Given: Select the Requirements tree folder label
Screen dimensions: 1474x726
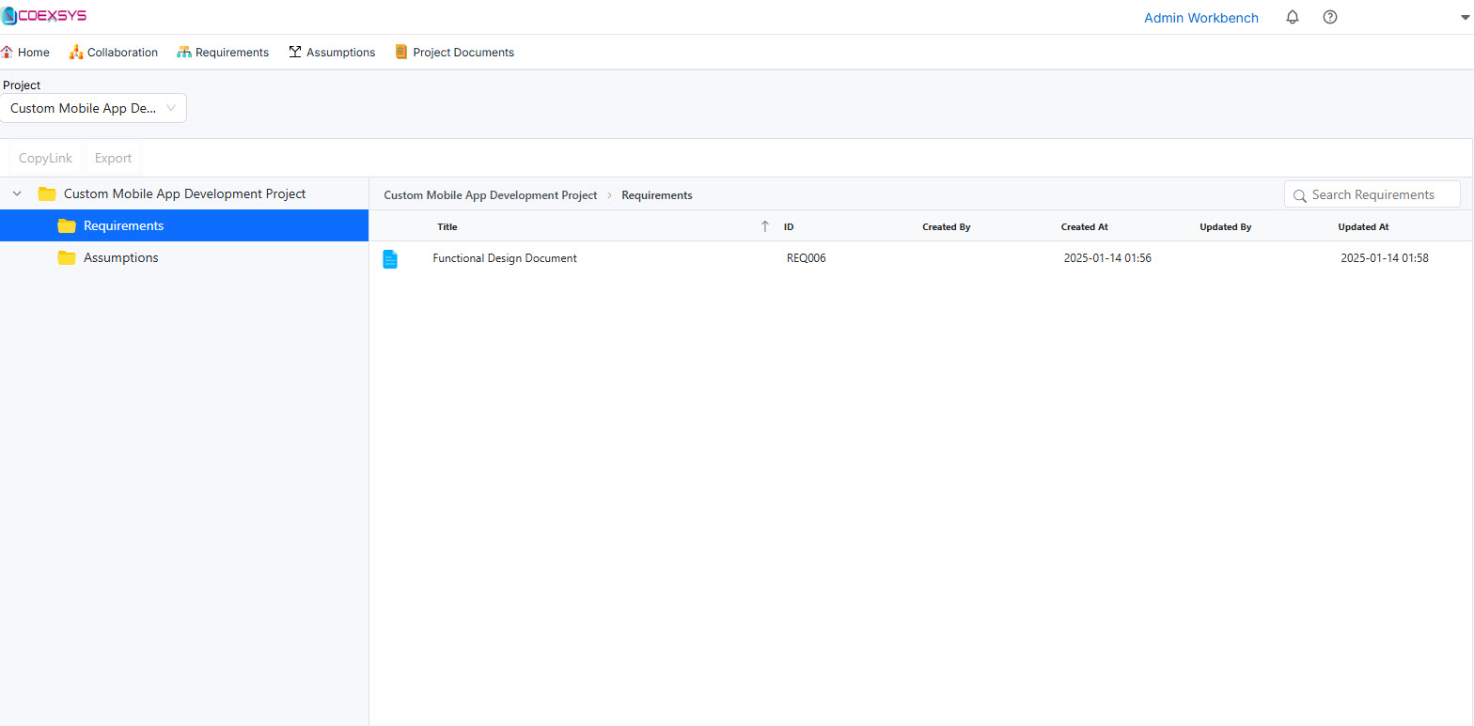Looking at the screenshot, I should point(123,225).
